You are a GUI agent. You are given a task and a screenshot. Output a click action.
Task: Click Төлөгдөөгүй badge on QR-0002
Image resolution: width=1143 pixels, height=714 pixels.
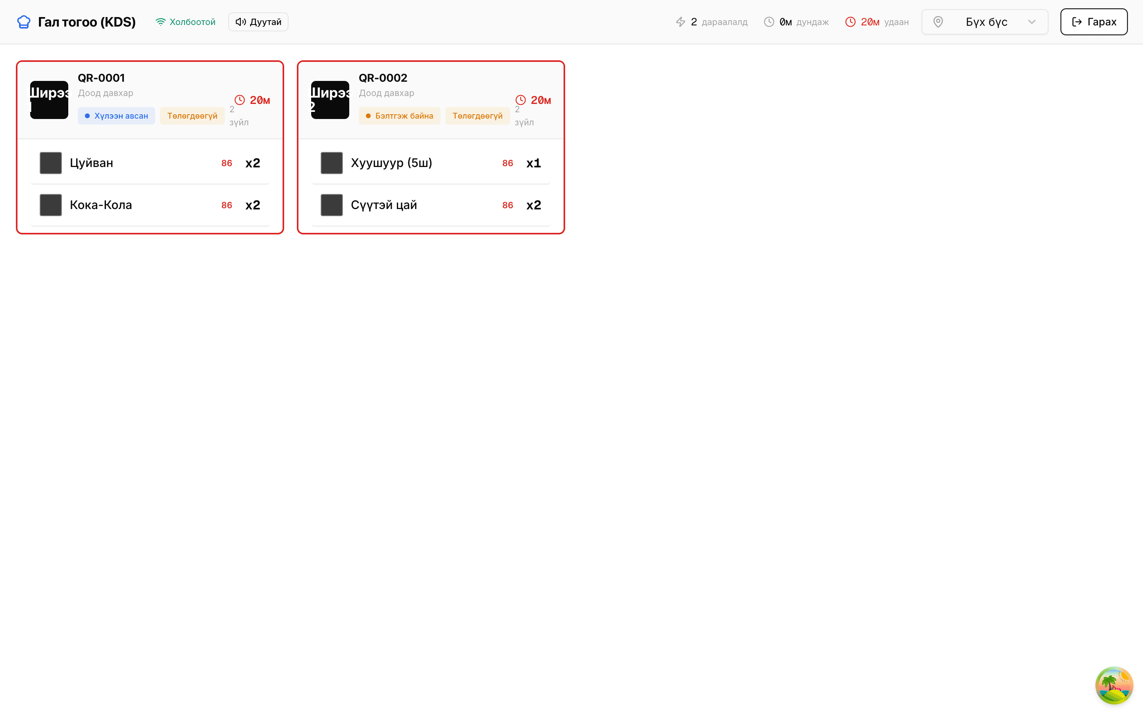[477, 116]
